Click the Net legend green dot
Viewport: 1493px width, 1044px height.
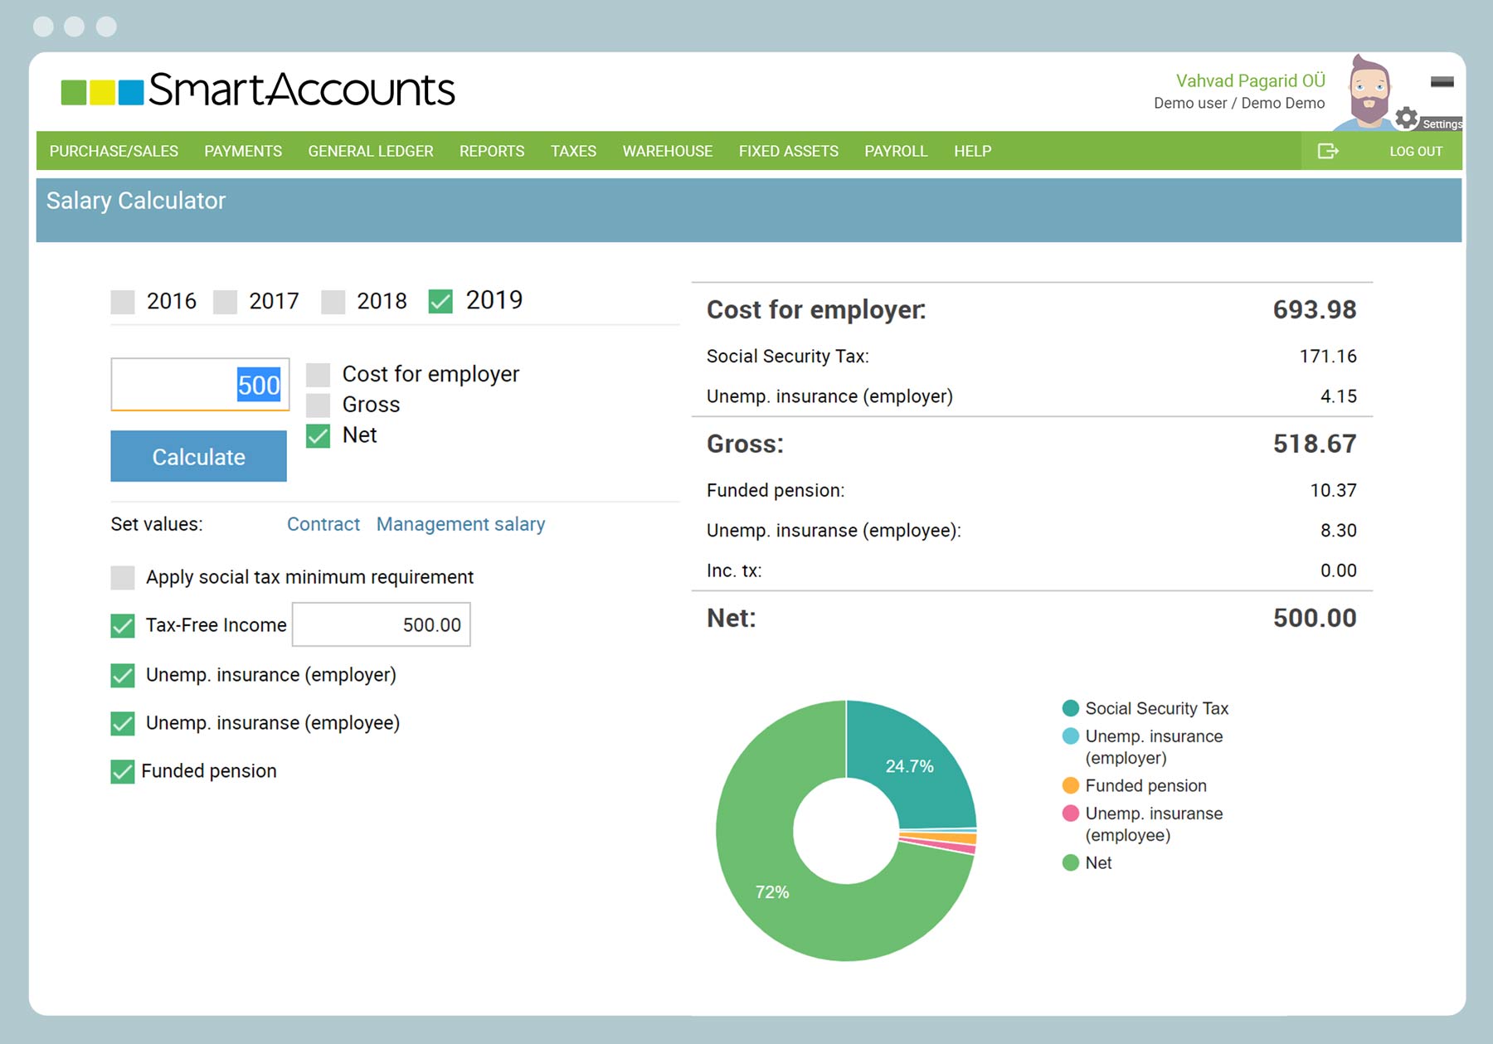point(1070,862)
